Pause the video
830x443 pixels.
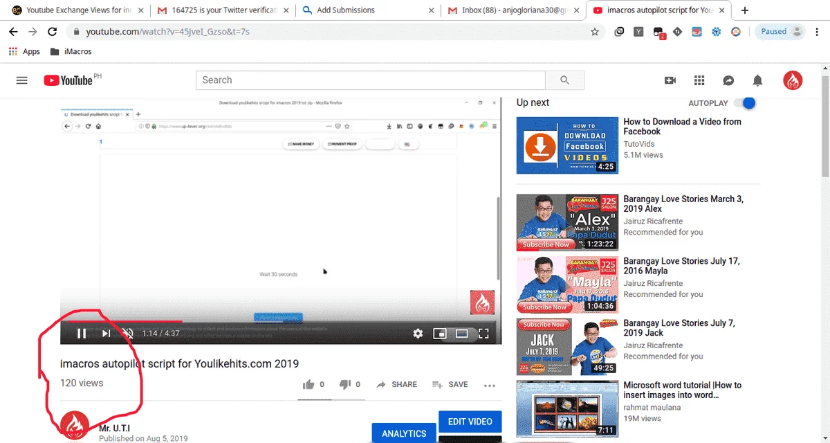pyautogui.click(x=82, y=334)
